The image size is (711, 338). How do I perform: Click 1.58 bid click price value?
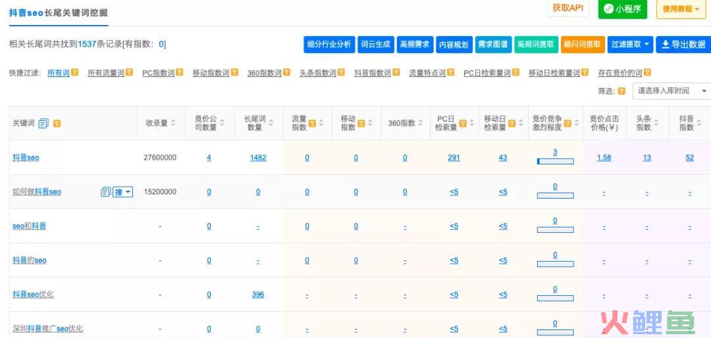[604, 158]
